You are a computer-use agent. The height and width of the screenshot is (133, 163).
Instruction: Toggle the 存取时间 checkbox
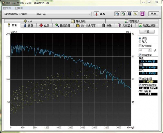(140, 79)
